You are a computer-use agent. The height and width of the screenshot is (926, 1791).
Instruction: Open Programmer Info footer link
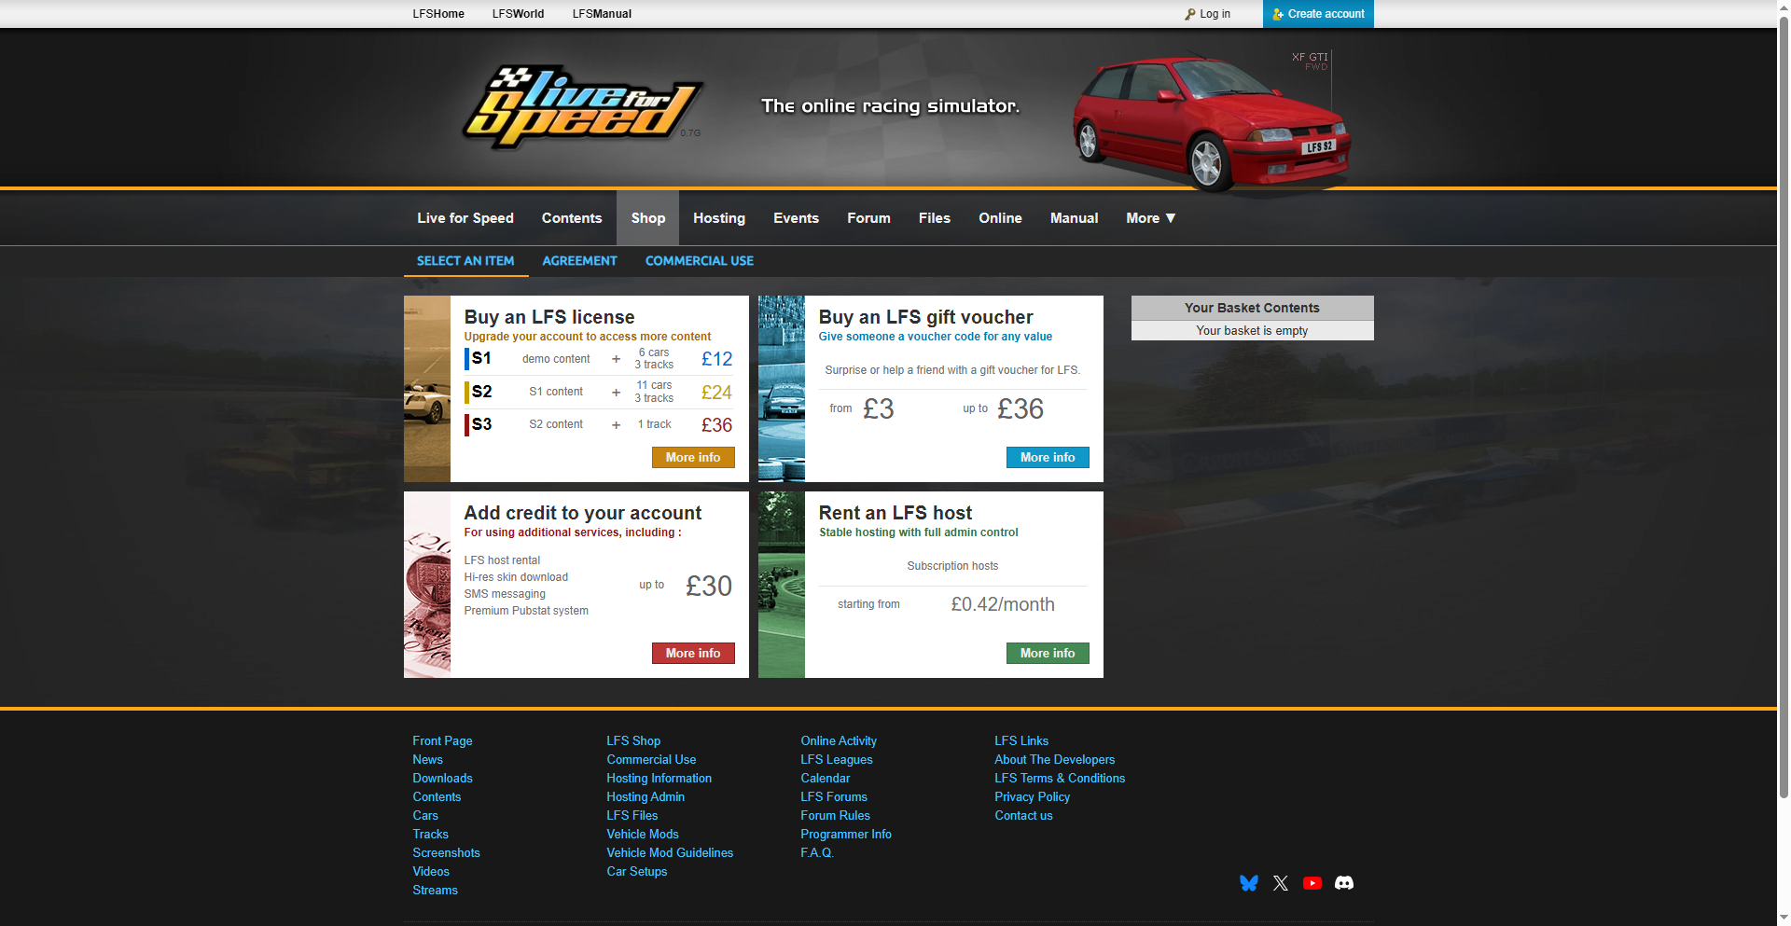(846, 835)
